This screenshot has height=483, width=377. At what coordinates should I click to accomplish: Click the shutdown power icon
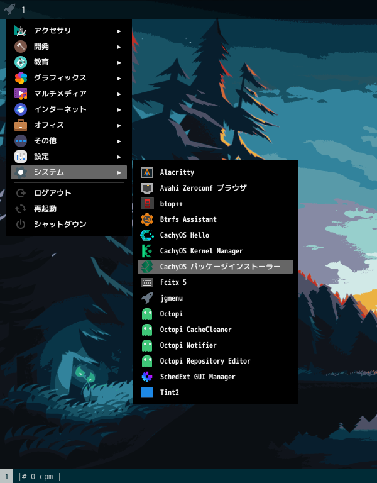coord(21,225)
